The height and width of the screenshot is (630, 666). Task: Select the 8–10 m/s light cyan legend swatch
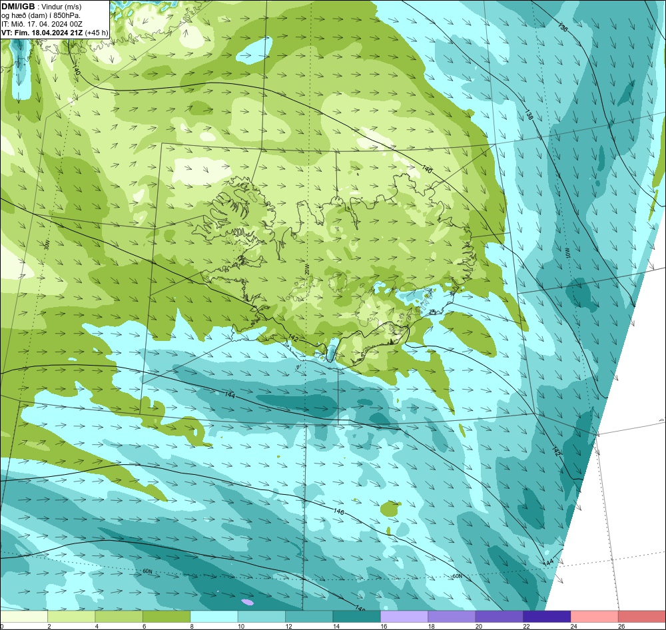[214, 617]
